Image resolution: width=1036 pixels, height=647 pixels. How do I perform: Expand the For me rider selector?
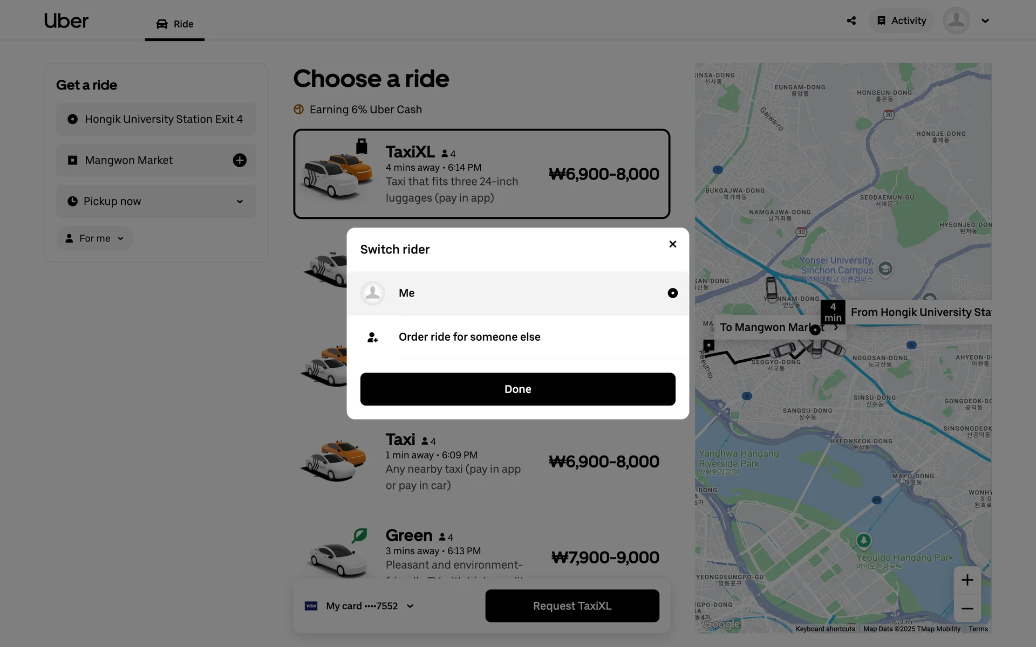pos(94,238)
